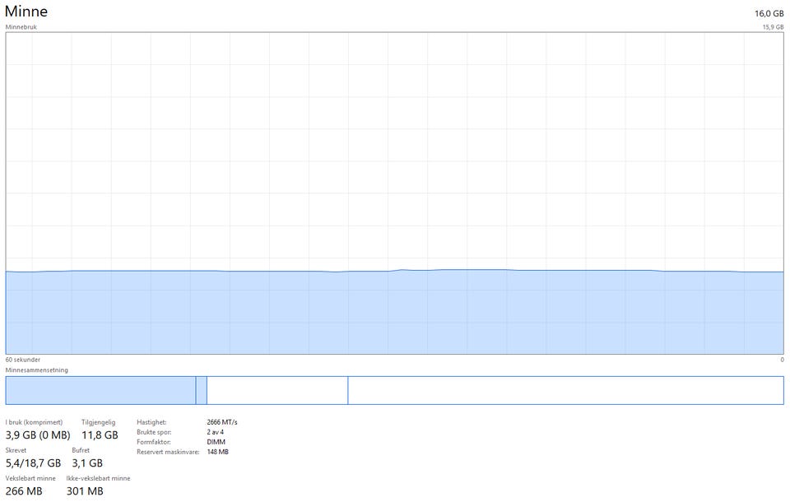Select the 5,4/18,7 GB committed value
This screenshot has width=790, height=502.
coord(33,462)
